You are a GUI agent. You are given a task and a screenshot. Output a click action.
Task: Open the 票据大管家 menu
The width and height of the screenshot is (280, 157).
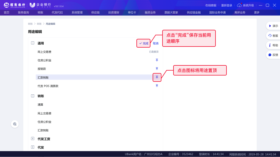point(171,13)
